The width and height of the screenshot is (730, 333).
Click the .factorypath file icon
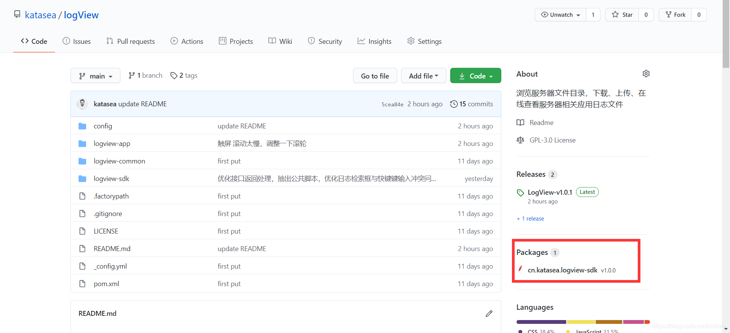coord(82,196)
